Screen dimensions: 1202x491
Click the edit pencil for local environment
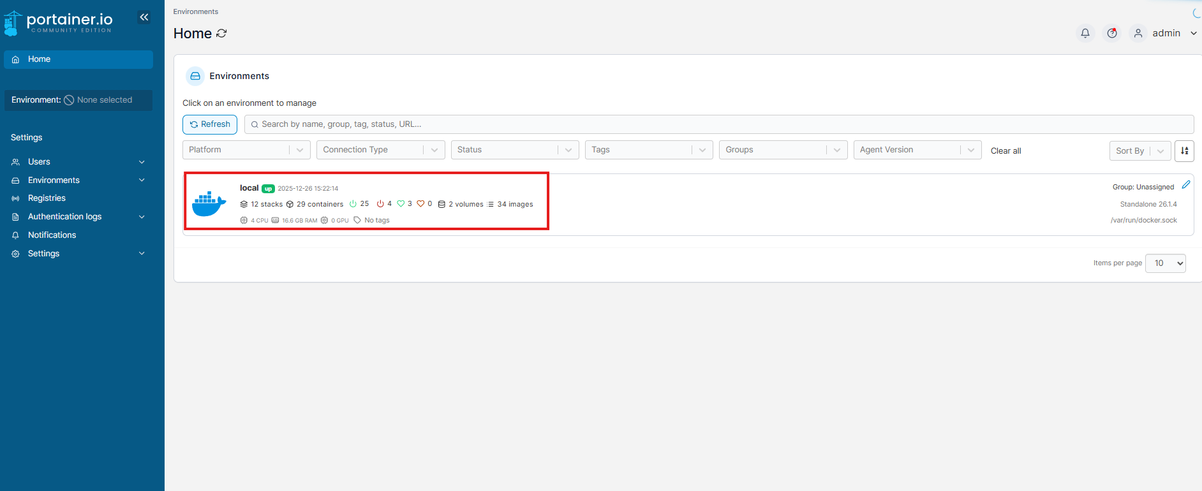coord(1185,185)
